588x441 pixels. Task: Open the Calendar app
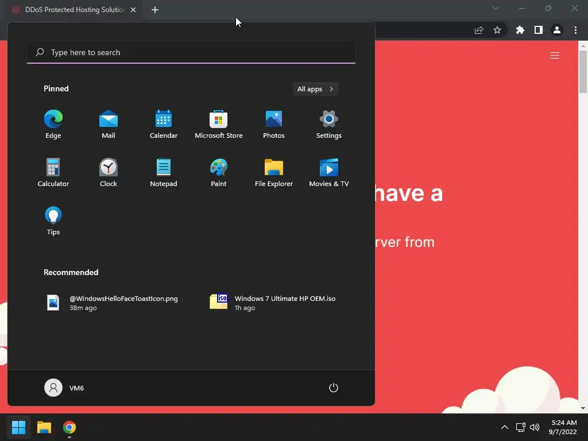164,125
